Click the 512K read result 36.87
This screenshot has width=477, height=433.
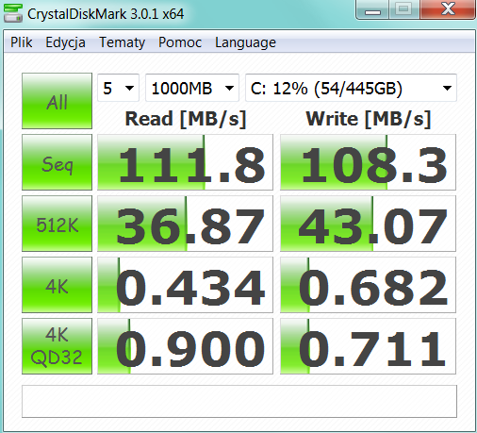click(x=185, y=224)
